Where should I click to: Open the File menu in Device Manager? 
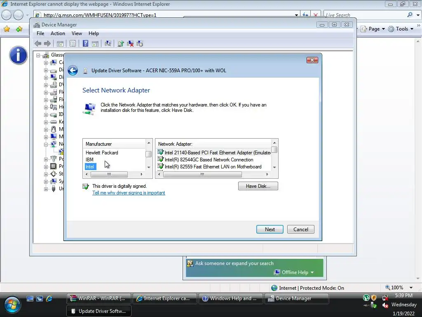[x=40, y=33]
